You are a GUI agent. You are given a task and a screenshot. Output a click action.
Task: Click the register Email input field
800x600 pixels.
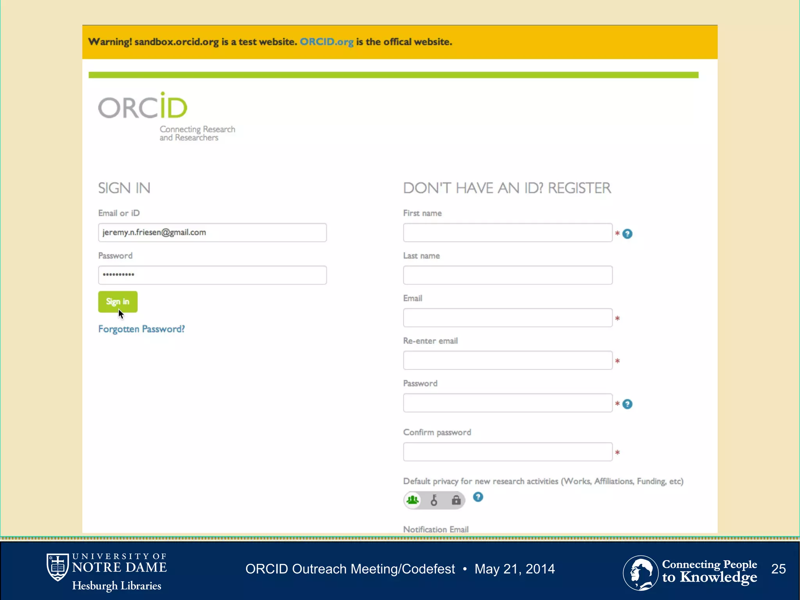click(x=508, y=318)
